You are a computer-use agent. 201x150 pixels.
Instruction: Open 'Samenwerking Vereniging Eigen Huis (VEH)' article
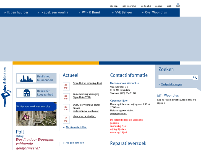[x=86, y=96]
